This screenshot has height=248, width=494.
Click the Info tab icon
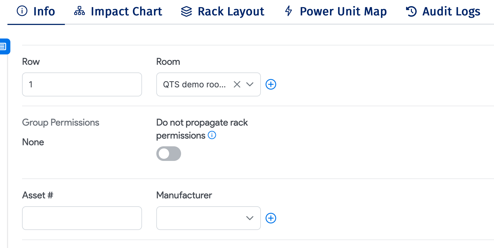[22, 11]
